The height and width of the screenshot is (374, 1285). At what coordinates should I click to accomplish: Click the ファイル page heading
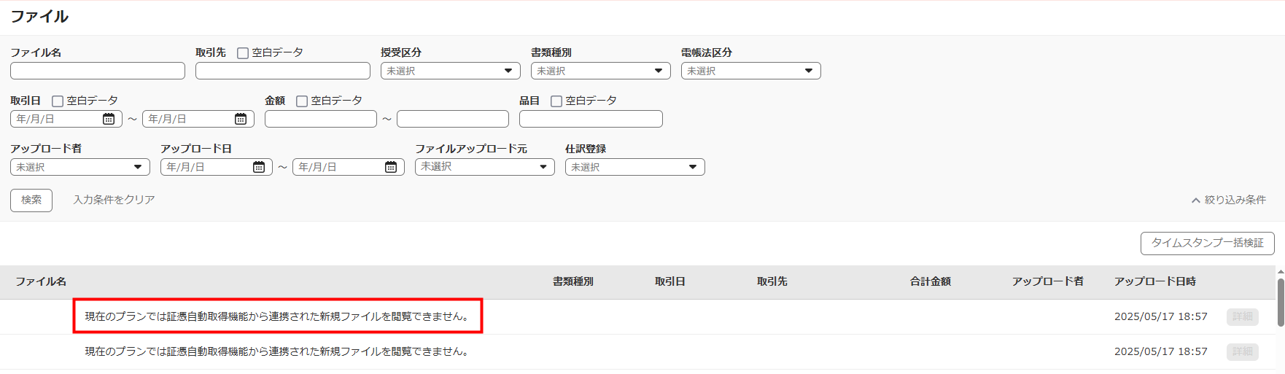[39, 17]
